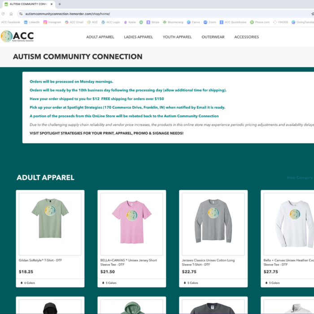Open the Youth Apparel menu
Viewport: 314px width, 314px height.
(177, 37)
